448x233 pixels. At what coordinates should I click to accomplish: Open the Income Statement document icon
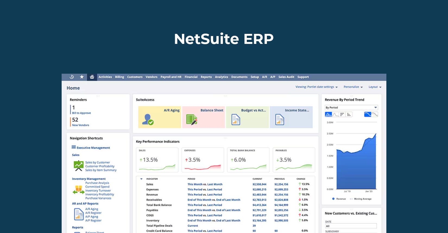tap(280, 119)
